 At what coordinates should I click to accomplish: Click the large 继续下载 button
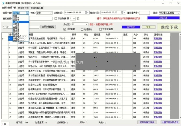(169, 27)
